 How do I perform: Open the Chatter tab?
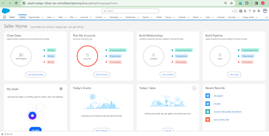pyautogui.click(x=159, y=17)
